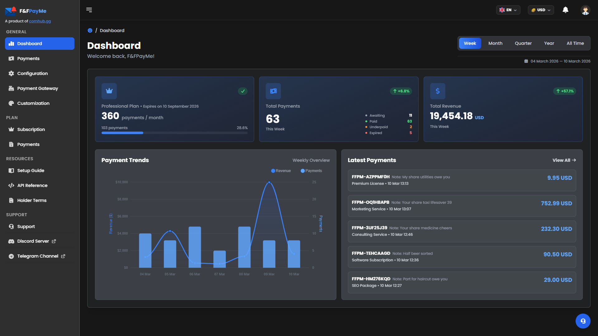Image resolution: width=598 pixels, height=336 pixels.
Task: Open the comhub.gg link
Action: click(40, 21)
